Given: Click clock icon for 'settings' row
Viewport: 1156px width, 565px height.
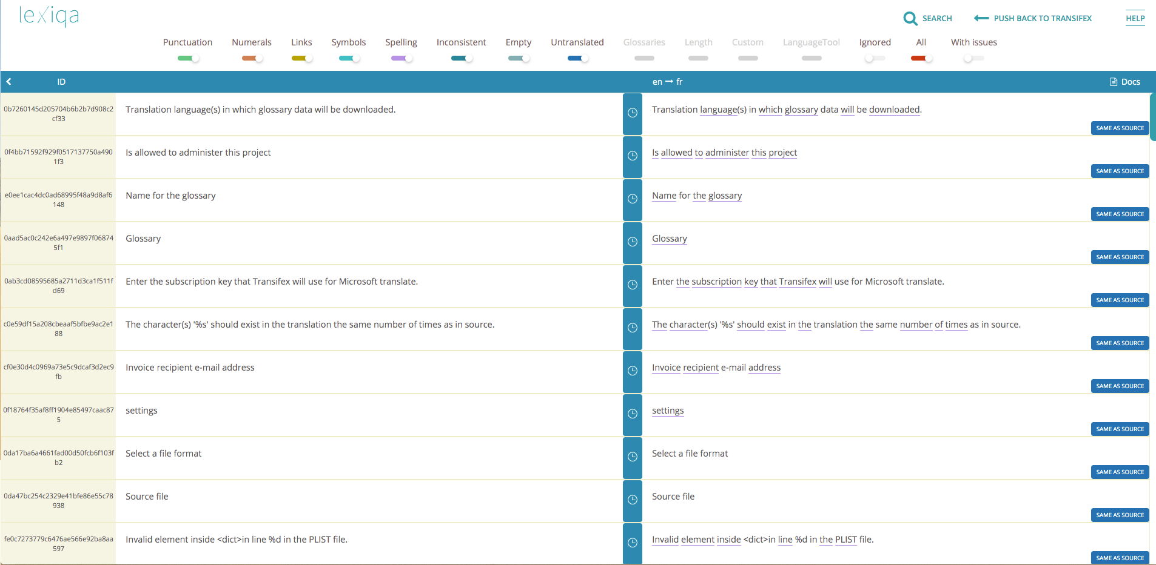Looking at the screenshot, I should [x=632, y=414].
